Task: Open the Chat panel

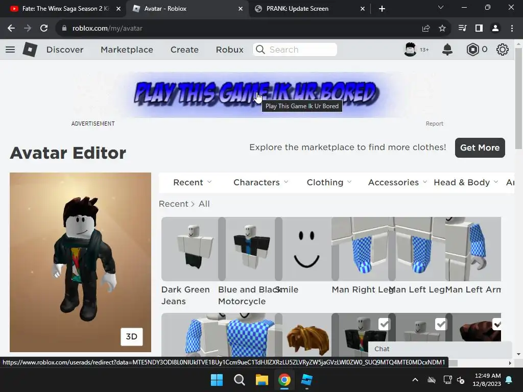Action: pos(440,349)
